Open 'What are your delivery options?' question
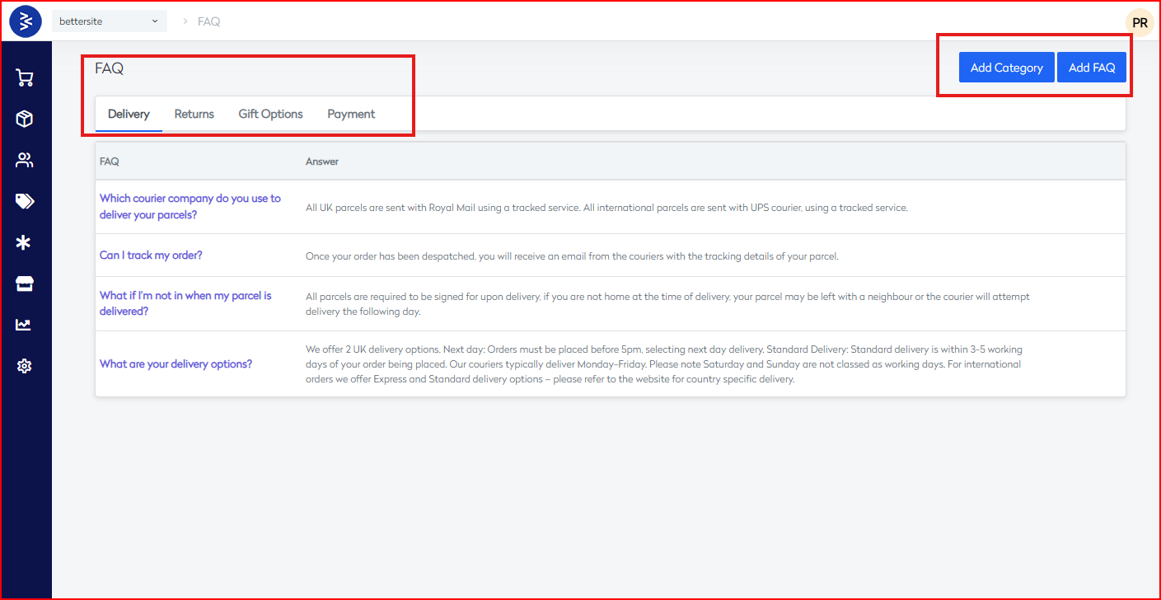Image resolution: width=1161 pixels, height=600 pixels. click(176, 364)
